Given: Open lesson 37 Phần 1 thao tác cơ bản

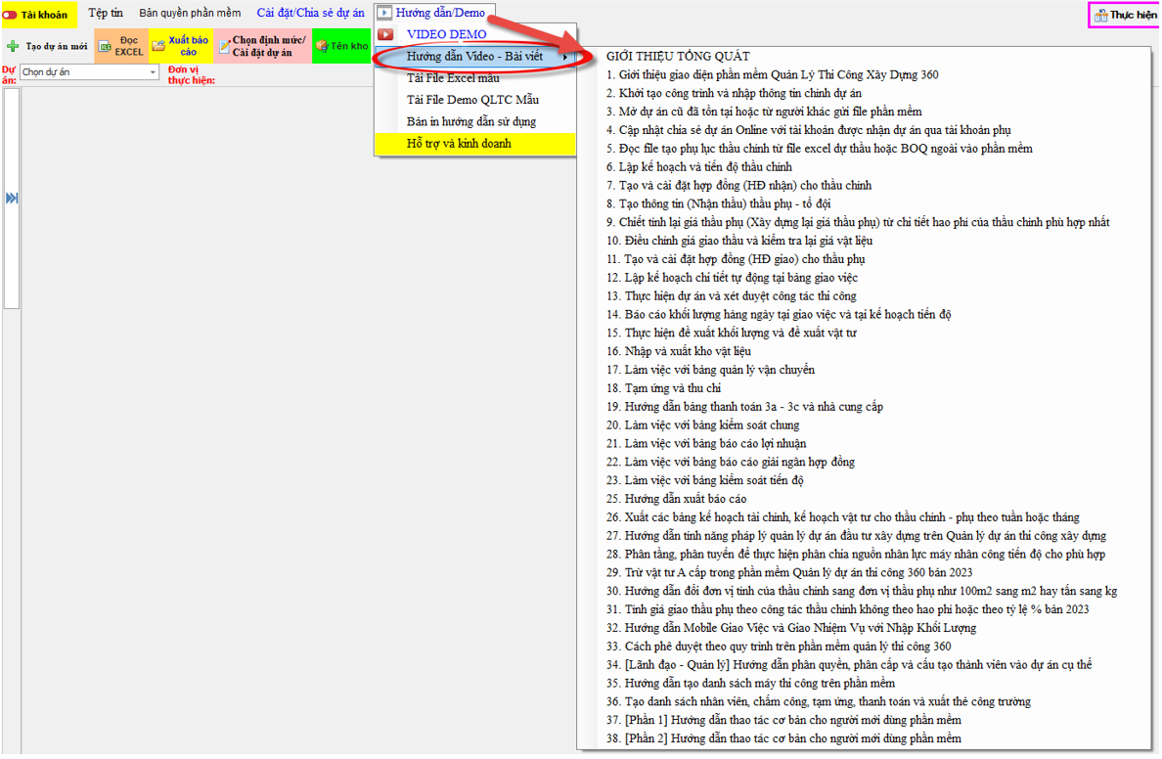Looking at the screenshot, I should coord(783,721).
